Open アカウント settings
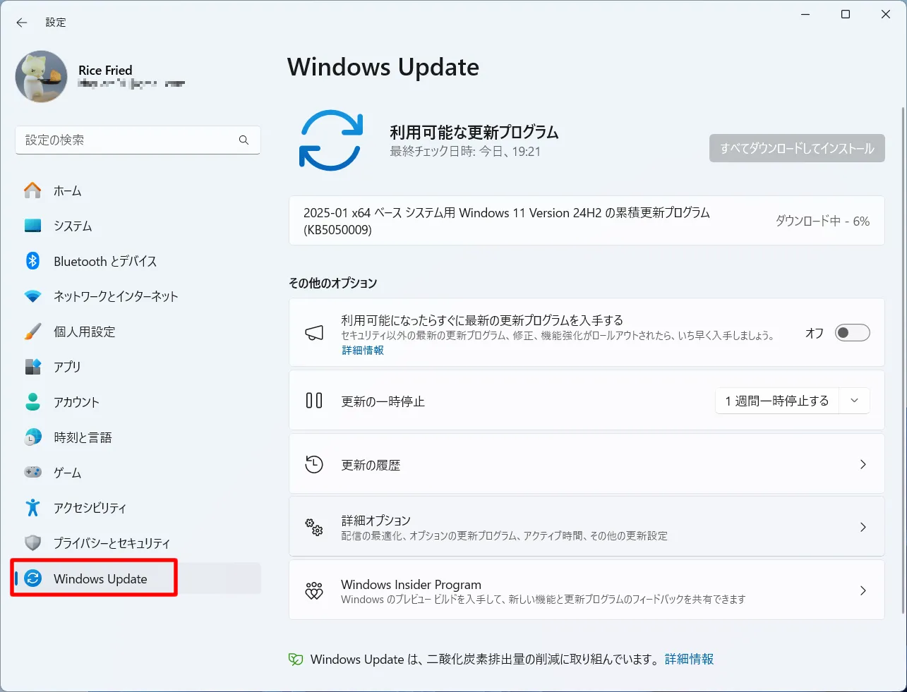Image resolution: width=907 pixels, height=692 pixels. pos(138,402)
